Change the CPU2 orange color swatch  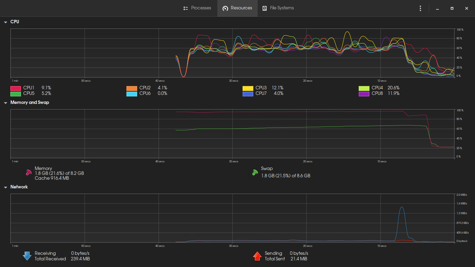click(132, 88)
